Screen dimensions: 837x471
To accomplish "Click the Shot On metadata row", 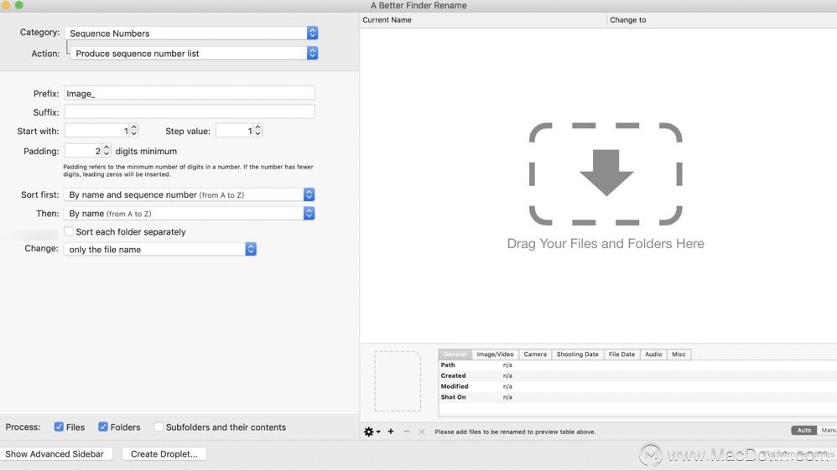I will tap(638, 397).
